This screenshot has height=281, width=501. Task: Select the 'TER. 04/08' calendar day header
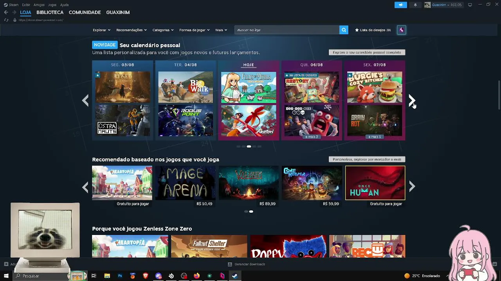(186, 65)
